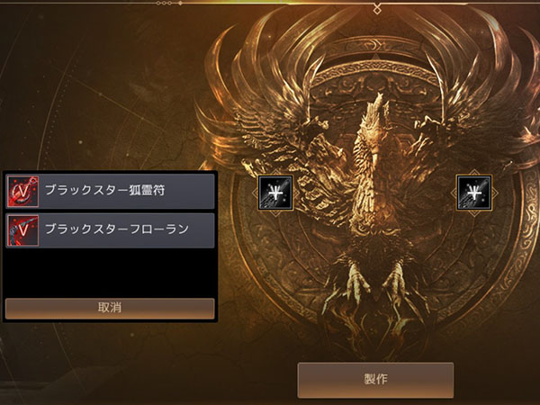
Task: Click the filled diamond step marker
Action: point(180,3)
